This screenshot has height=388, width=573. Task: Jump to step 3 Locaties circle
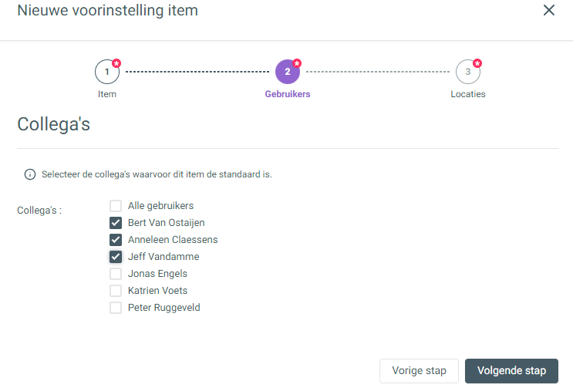click(468, 72)
